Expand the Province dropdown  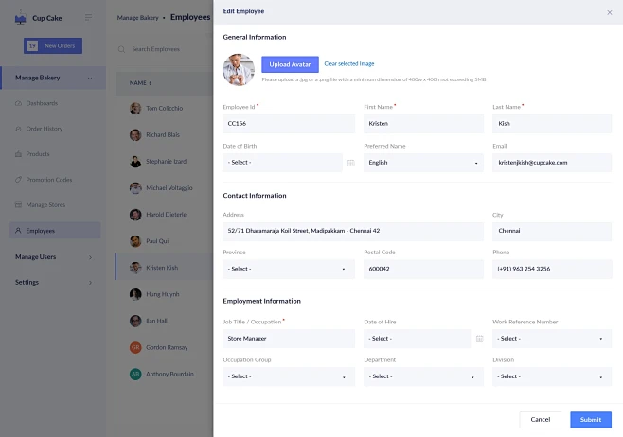click(x=289, y=269)
